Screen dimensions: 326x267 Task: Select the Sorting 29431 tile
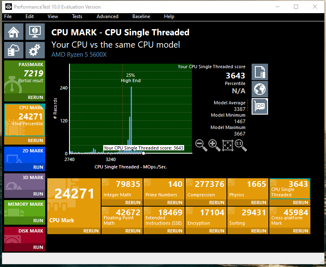pos(248,217)
